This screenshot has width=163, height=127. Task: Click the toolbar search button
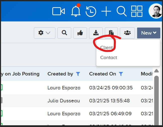click(64, 33)
